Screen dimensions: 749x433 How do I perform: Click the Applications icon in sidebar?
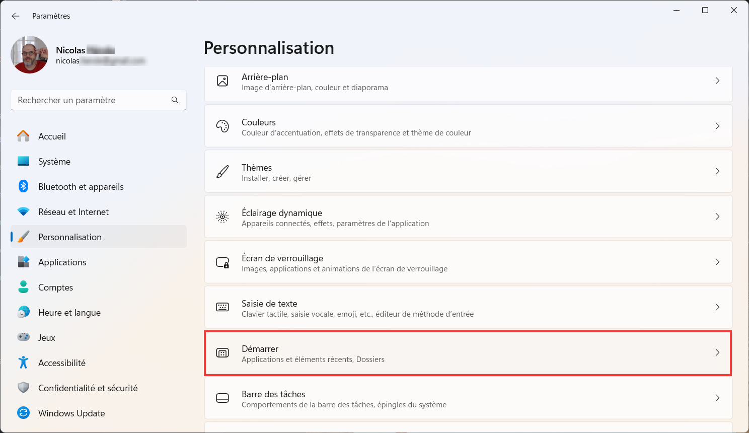point(23,262)
